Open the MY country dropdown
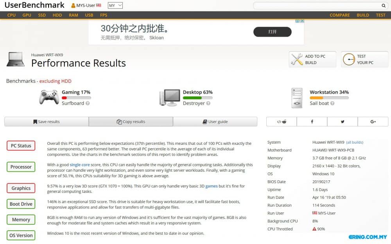This screenshot has width=391, height=244. coord(115,5)
